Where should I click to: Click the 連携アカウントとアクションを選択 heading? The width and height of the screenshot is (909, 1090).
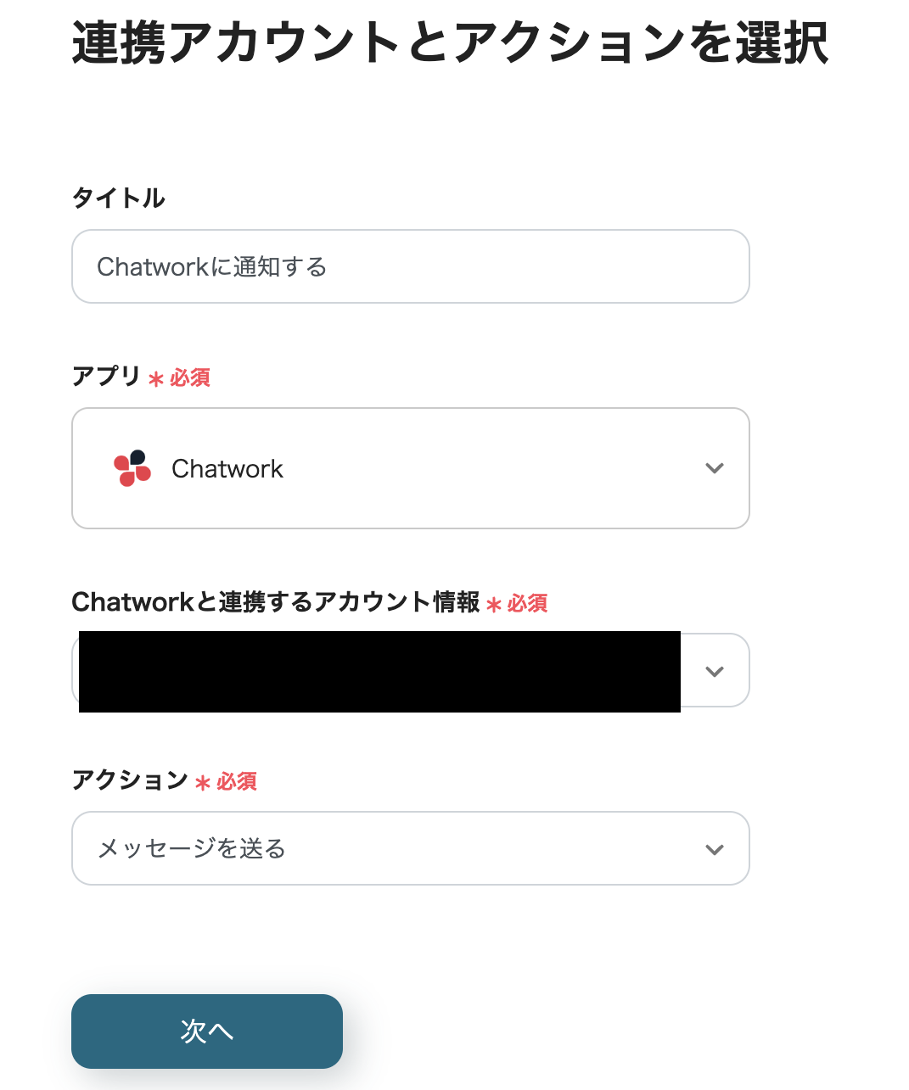(450, 42)
